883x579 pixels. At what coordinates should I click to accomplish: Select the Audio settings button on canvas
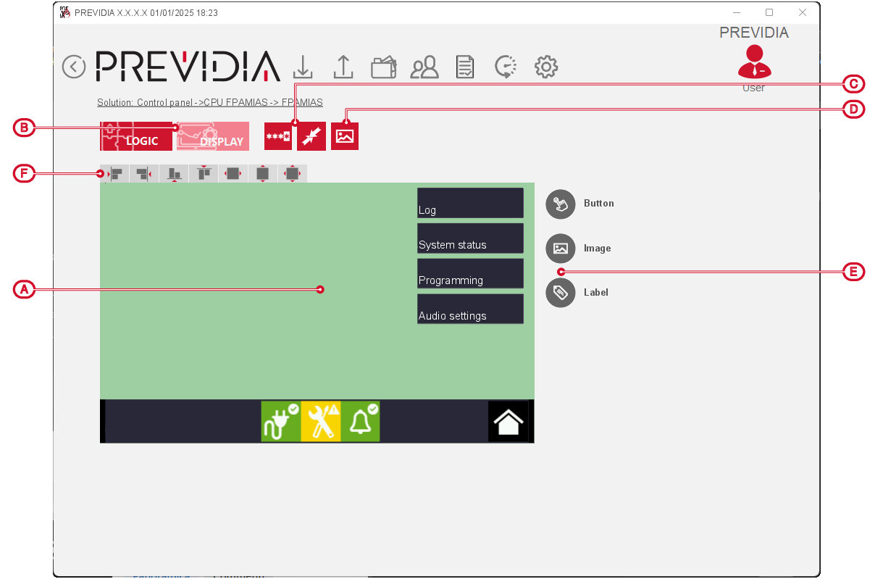[x=470, y=309]
